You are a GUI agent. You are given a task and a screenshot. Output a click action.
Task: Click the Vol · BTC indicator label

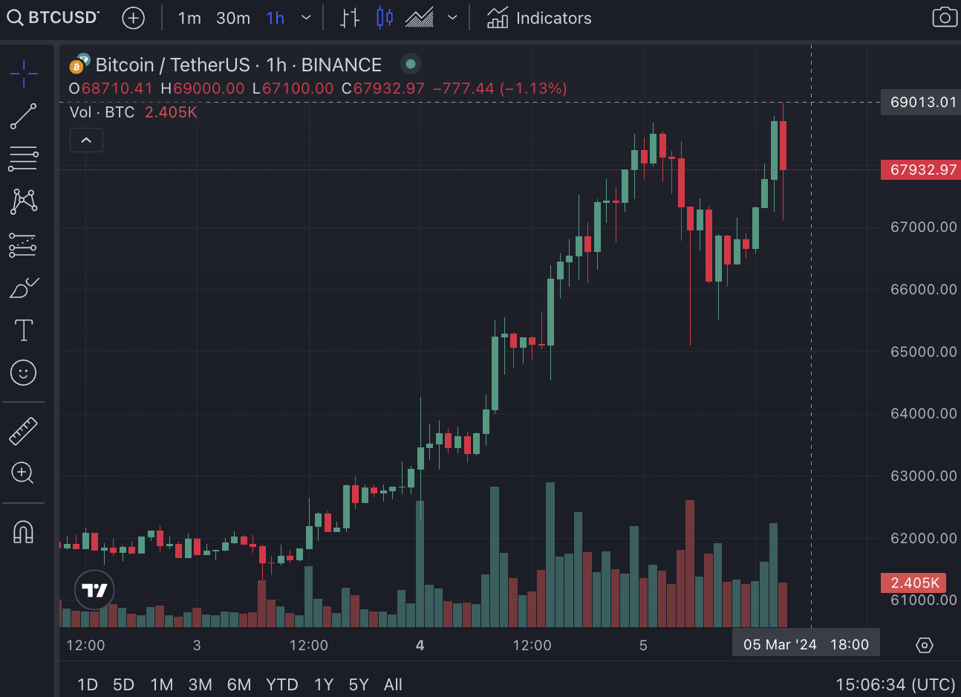pyautogui.click(x=102, y=112)
